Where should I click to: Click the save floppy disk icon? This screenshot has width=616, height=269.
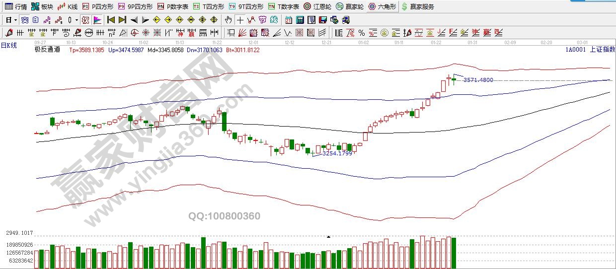coord(322,20)
